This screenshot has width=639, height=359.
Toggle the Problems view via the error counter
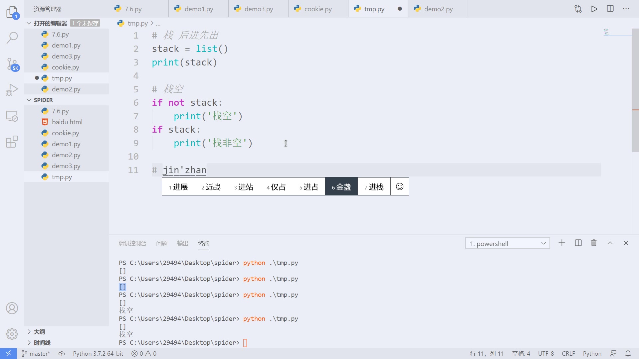coord(144,353)
